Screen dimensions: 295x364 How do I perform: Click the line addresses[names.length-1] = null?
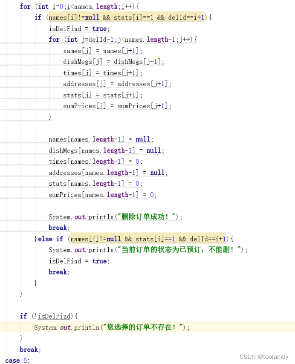(108, 173)
